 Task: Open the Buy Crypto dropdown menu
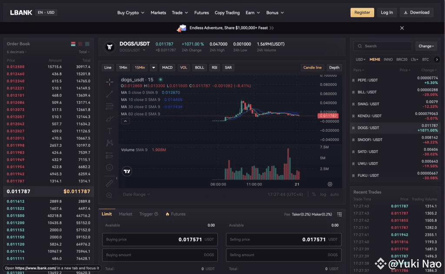(131, 13)
